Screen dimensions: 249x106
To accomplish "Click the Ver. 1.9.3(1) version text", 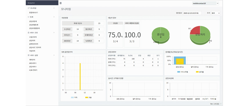I will 215,104.
